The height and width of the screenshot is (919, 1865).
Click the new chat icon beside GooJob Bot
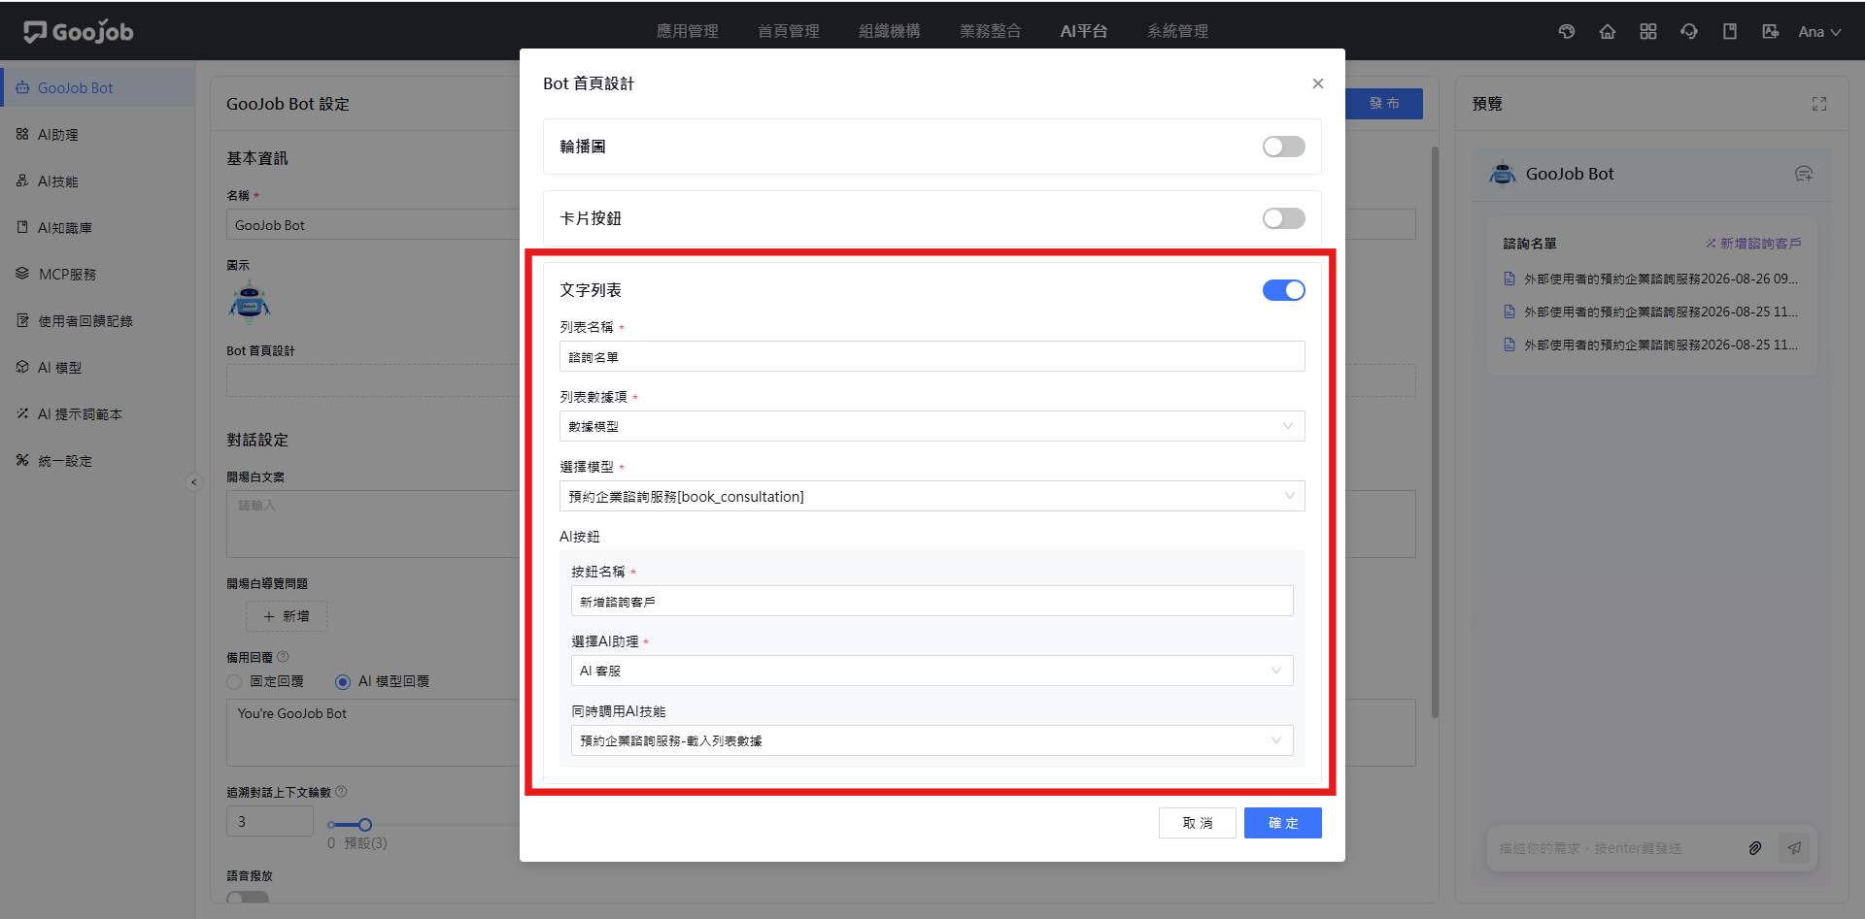tap(1804, 174)
